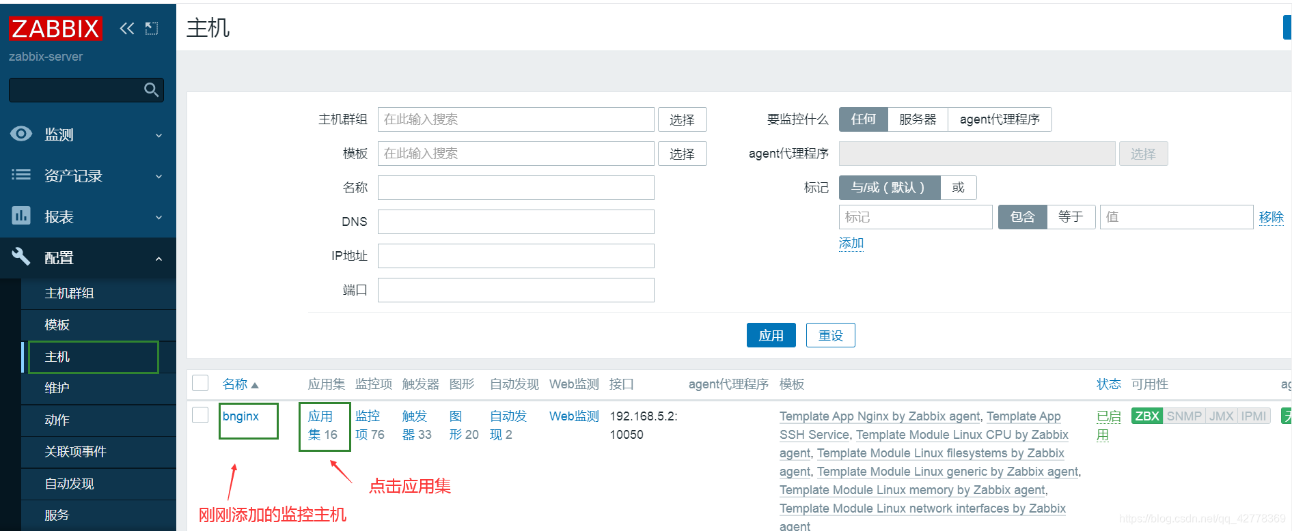The height and width of the screenshot is (531, 1292).
Task: Click the IP地址 filter field
Action: coord(516,256)
